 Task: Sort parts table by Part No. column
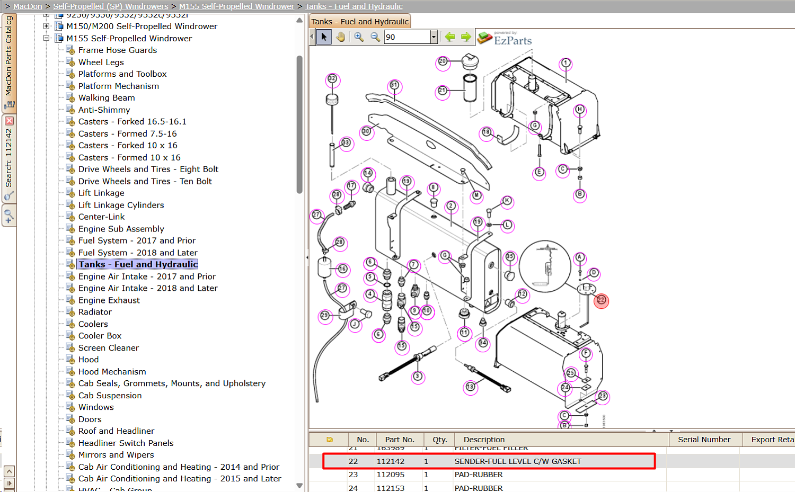(400, 440)
